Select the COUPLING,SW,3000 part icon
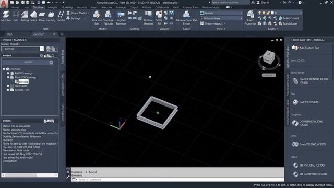The image size is (334, 188). pyautogui.click(x=295, y=123)
